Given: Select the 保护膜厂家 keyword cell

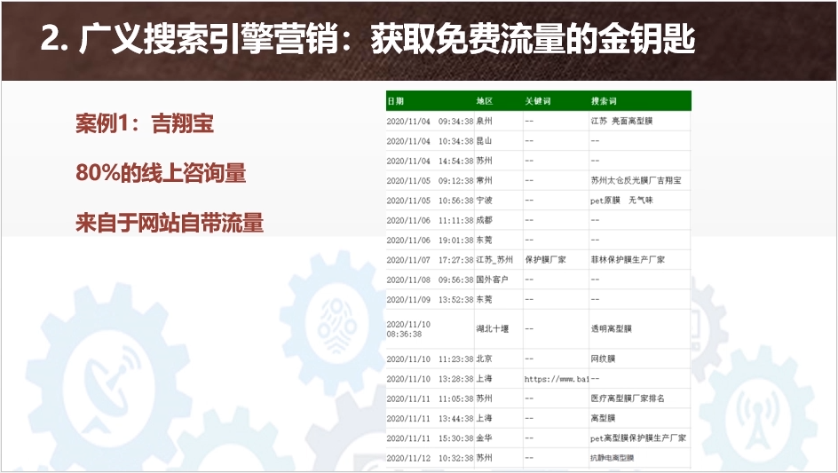Looking at the screenshot, I should coord(549,260).
